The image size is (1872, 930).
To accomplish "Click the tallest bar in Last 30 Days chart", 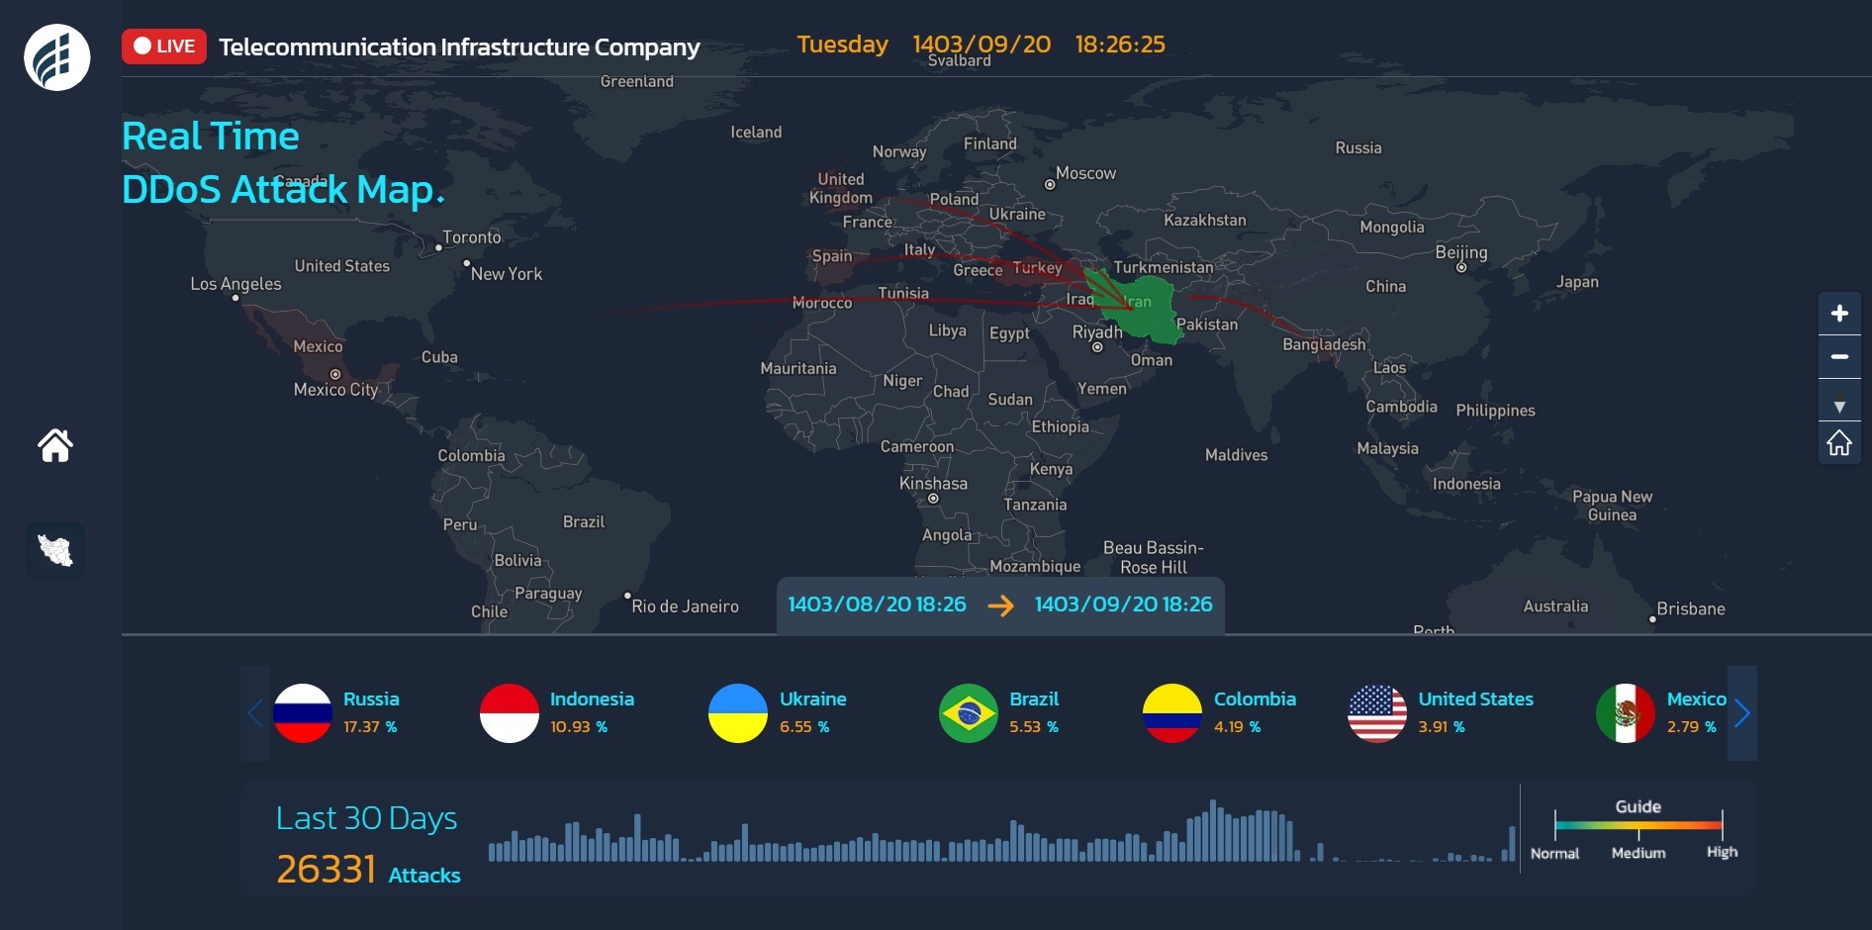I will pos(1213,831).
